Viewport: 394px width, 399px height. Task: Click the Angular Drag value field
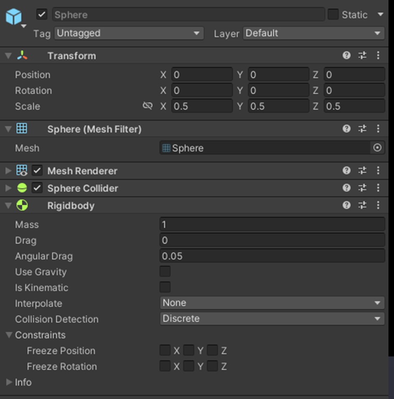[272, 256]
